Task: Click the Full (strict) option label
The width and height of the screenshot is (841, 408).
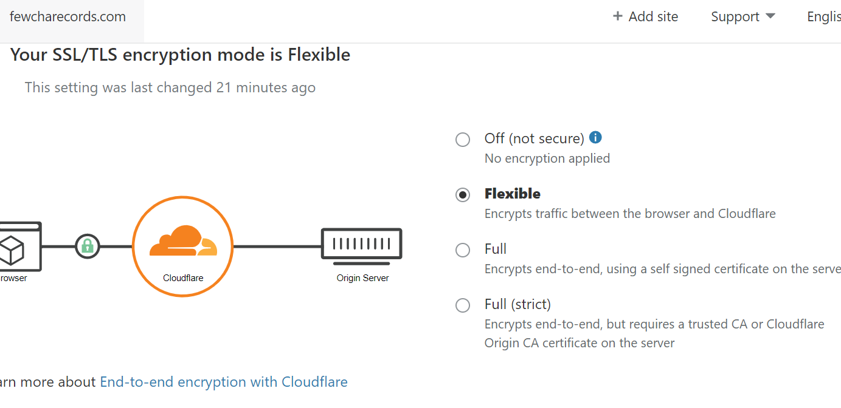Action: click(x=517, y=304)
